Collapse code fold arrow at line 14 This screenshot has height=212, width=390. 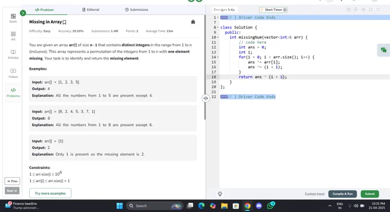(218, 57)
